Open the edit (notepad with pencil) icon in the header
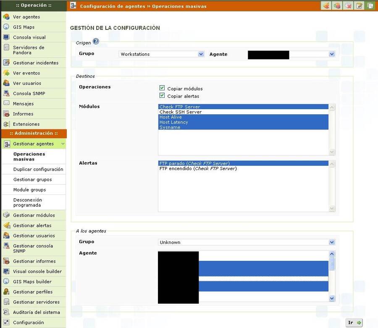This screenshot has width=378, height=328. (x=359, y=6)
